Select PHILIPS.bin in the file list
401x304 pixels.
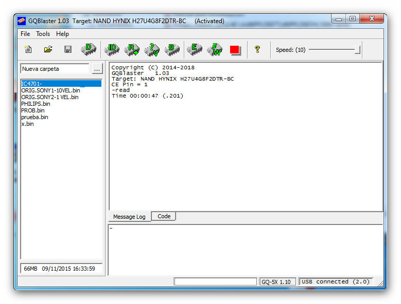pyautogui.click(x=36, y=104)
